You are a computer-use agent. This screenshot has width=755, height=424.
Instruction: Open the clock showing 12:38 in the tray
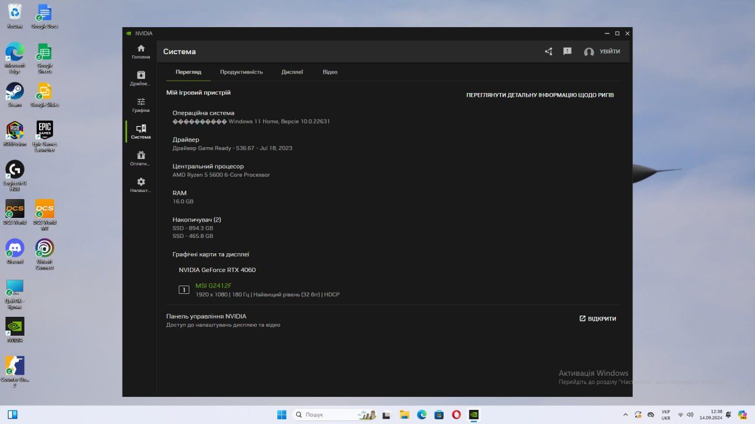711,415
